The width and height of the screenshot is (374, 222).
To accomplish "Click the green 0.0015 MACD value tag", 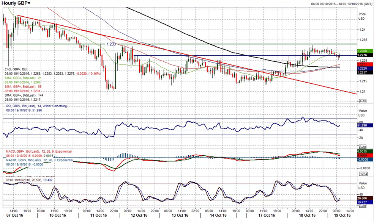I will point(363,152).
